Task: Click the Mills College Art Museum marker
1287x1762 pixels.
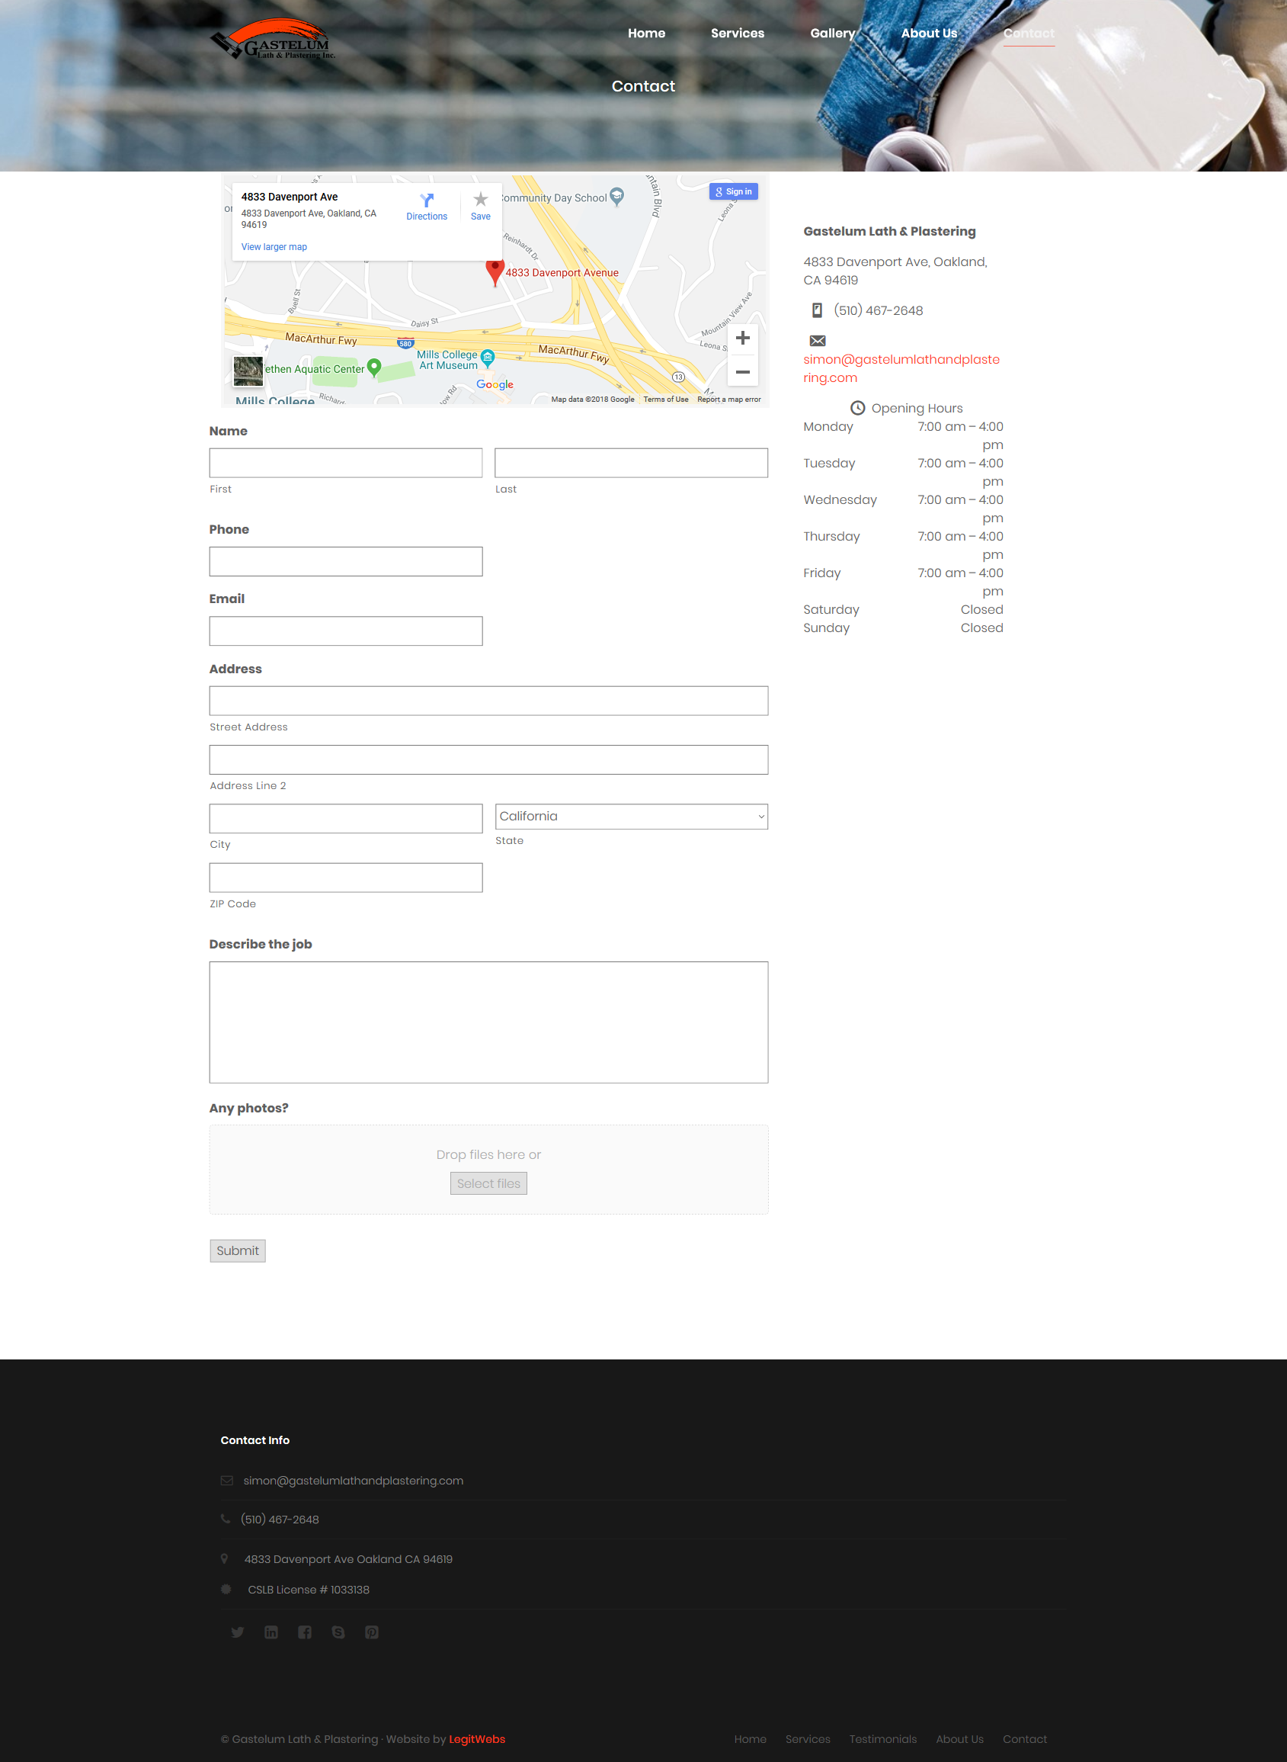Action: click(488, 358)
